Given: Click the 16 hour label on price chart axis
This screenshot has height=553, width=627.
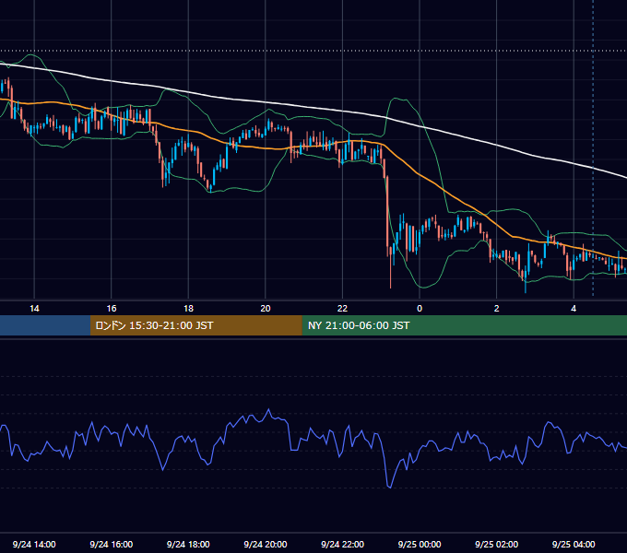Looking at the screenshot, I should pyautogui.click(x=112, y=309).
